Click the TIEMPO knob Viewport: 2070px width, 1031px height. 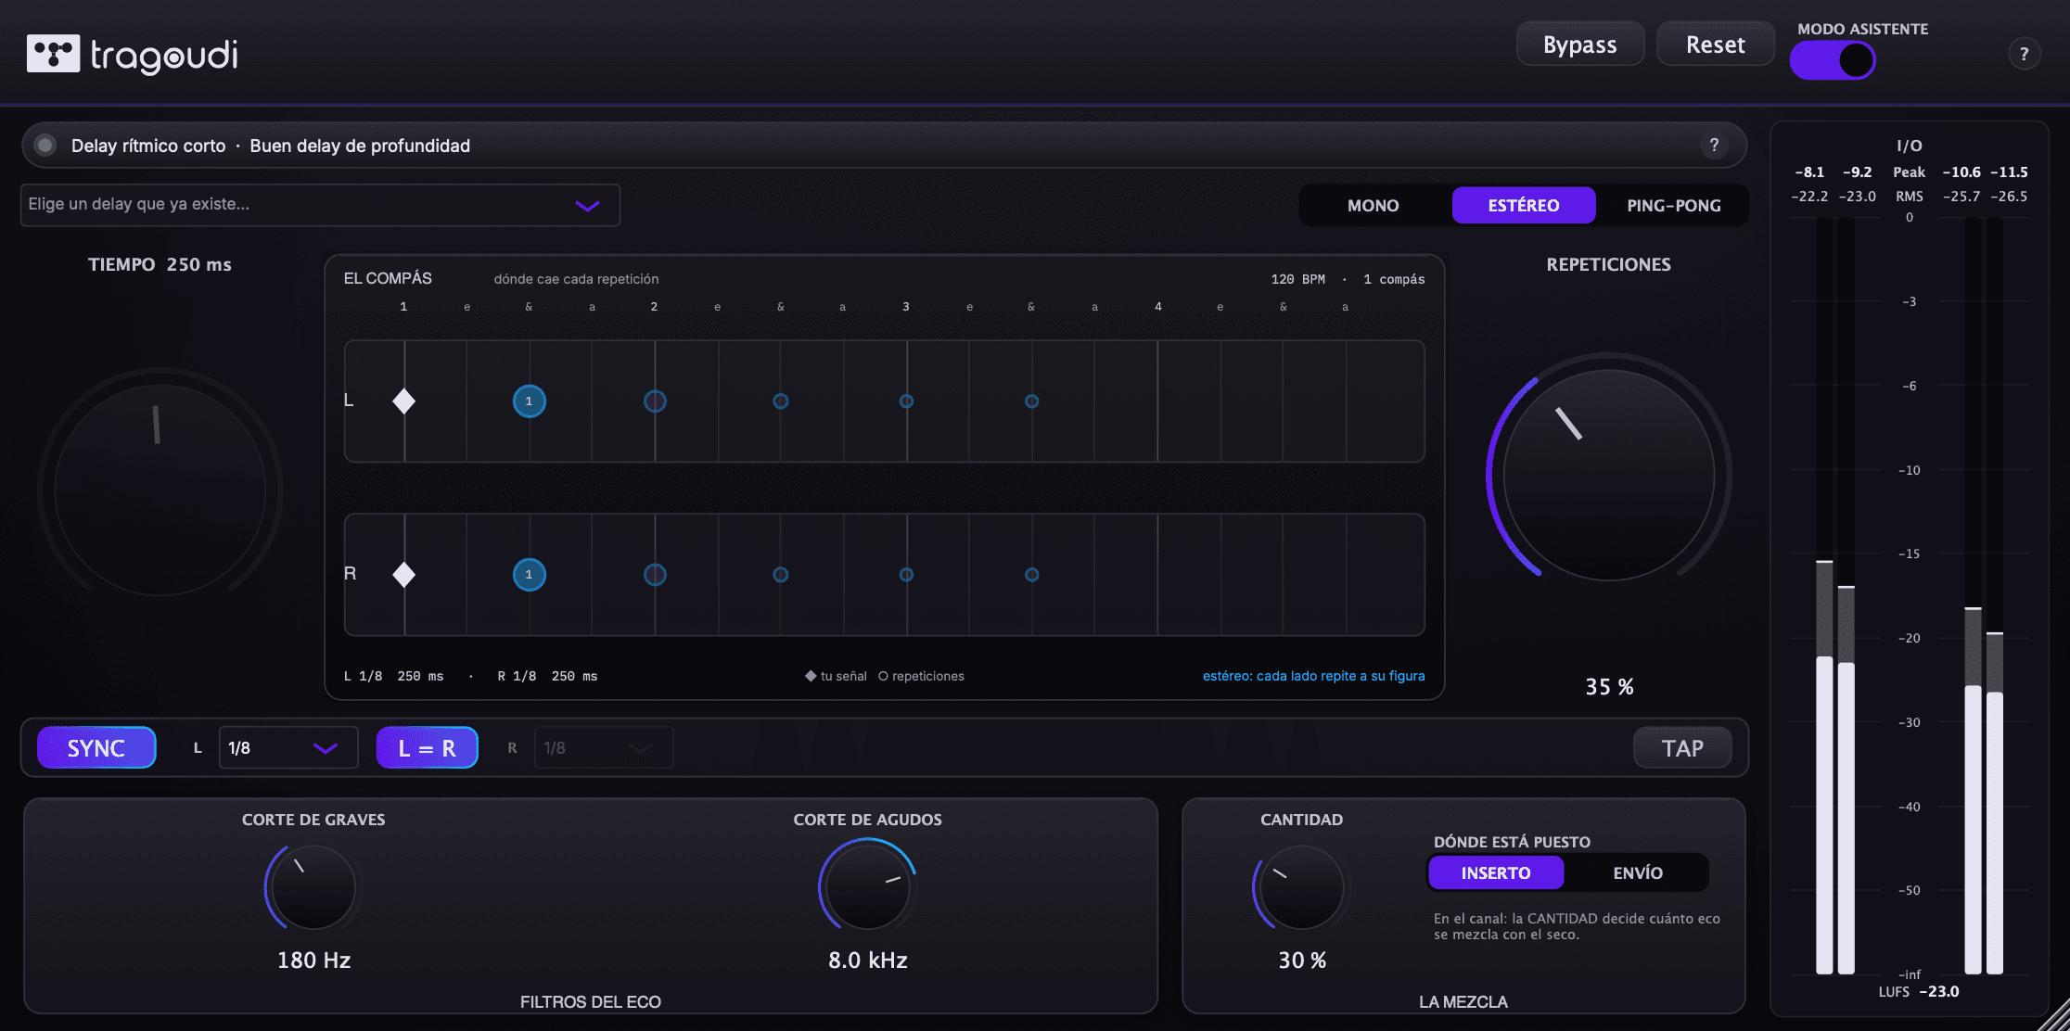tap(160, 490)
